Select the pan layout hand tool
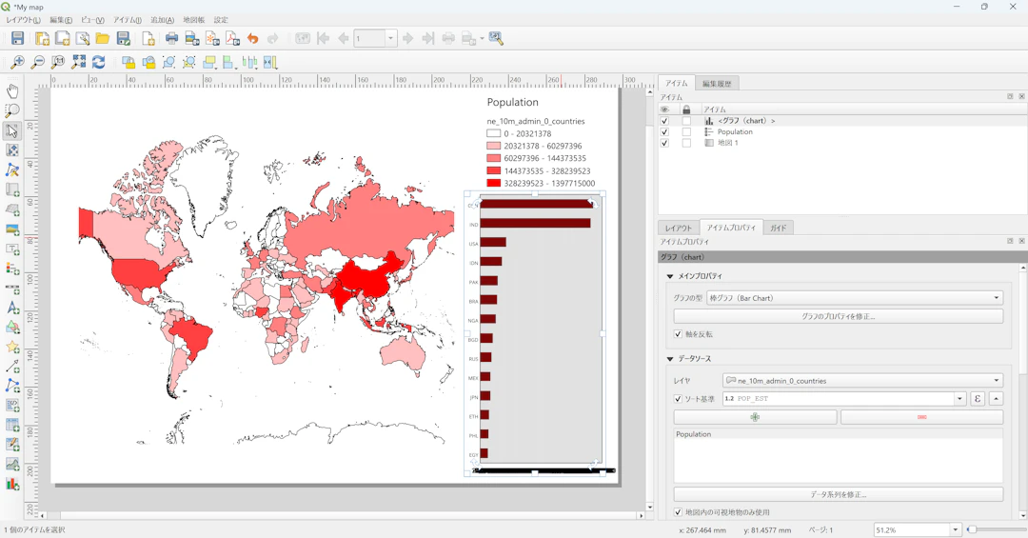The width and height of the screenshot is (1028, 538). pyautogui.click(x=12, y=91)
